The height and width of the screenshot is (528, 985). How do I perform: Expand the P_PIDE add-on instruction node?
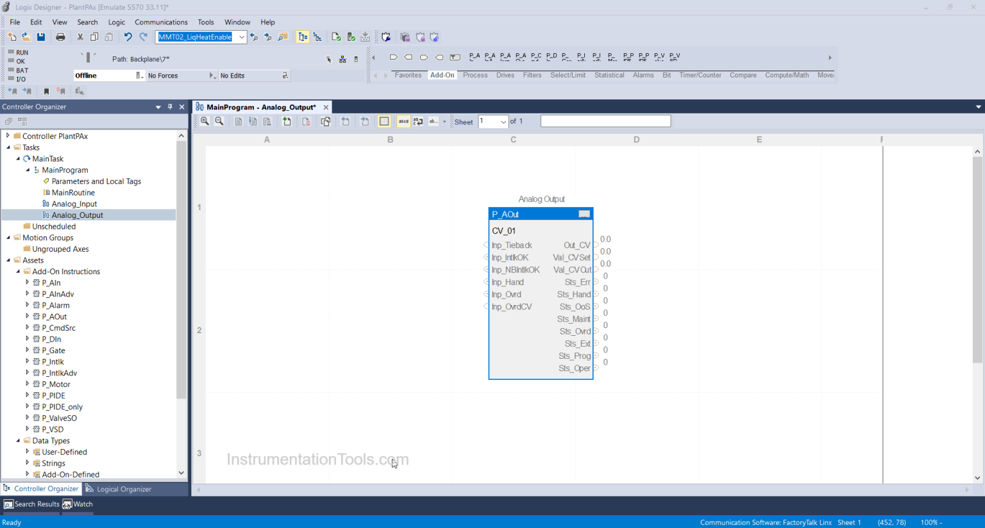(27, 395)
